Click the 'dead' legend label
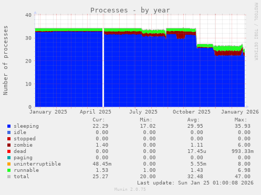 (x=20, y=151)
